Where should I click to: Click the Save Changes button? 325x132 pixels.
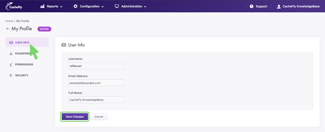click(x=75, y=117)
